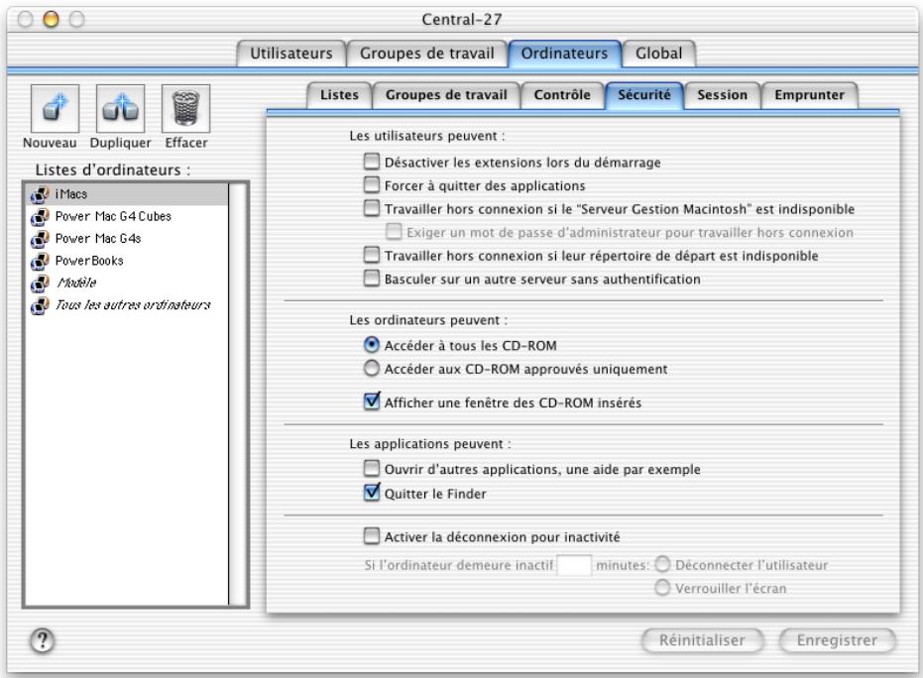
Task: Select Accéder aux CD-ROM approuvés uniquement
Action: 372,369
